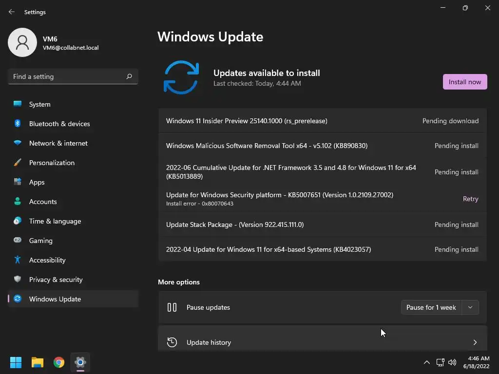Focus the Find a setting search box
499x374 pixels.
pos(73,76)
